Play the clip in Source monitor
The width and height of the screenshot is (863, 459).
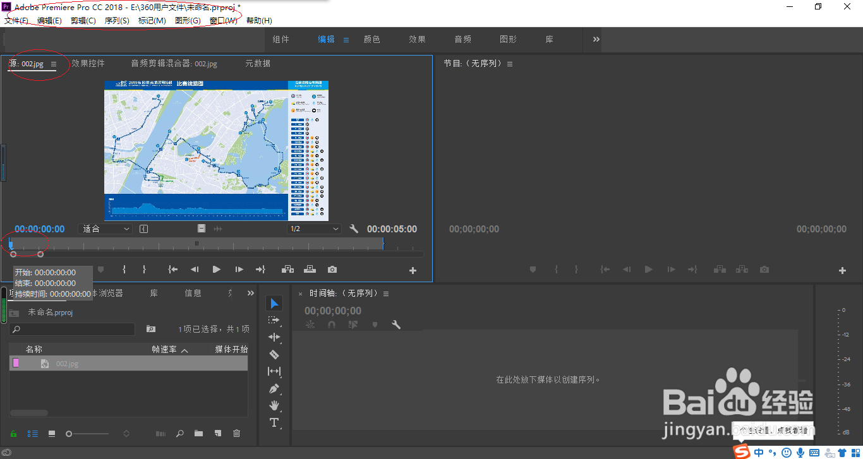217,270
